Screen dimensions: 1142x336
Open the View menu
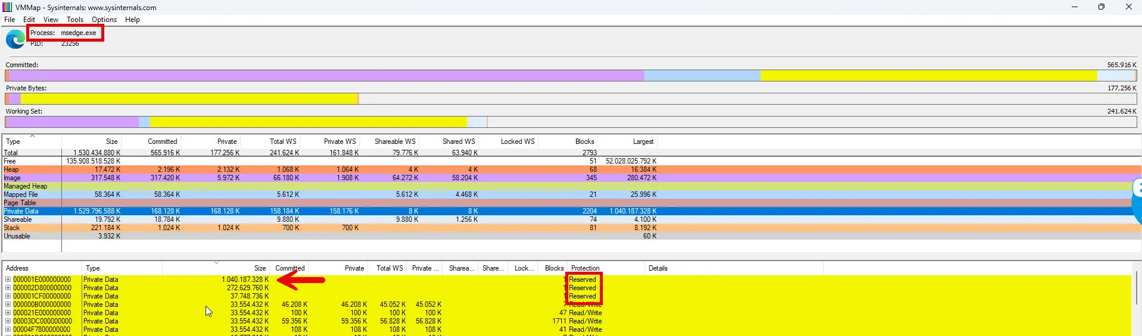[51, 20]
